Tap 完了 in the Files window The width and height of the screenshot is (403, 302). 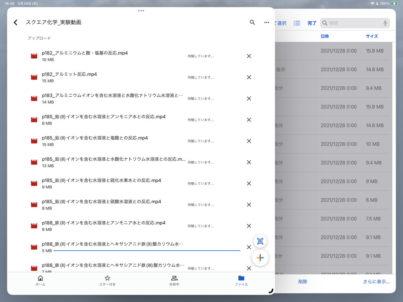(312, 23)
